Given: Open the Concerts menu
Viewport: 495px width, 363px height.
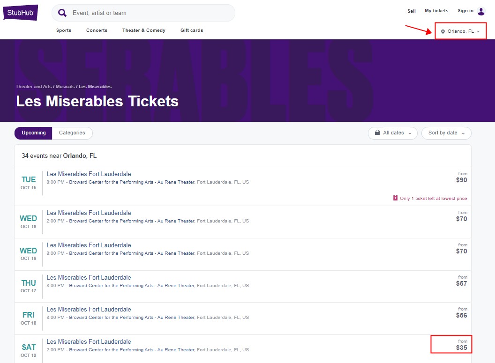Looking at the screenshot, I should click(x=97, y=30).
